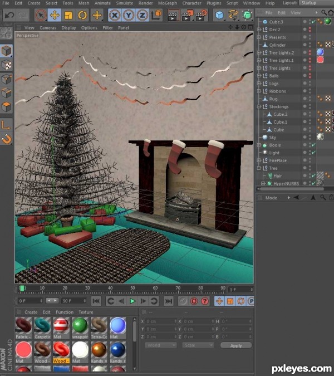Image resolution: width=334 pixels, height=376 pixels.
Task: Open the material manager Texture menu
Action: click(x=86, y=312)
